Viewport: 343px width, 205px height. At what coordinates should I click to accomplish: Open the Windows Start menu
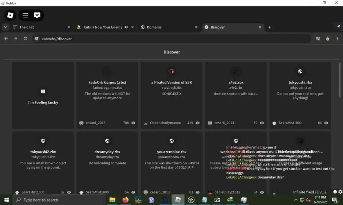coord(6,200)
